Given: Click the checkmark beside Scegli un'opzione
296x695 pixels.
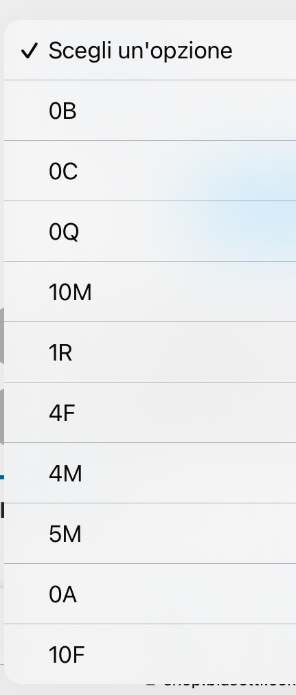Looking at the screenshot, I should click(30, 51).
